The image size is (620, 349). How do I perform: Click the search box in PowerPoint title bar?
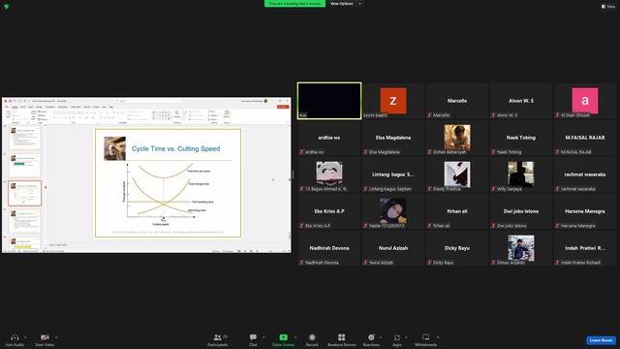click(x=147, y=101)
